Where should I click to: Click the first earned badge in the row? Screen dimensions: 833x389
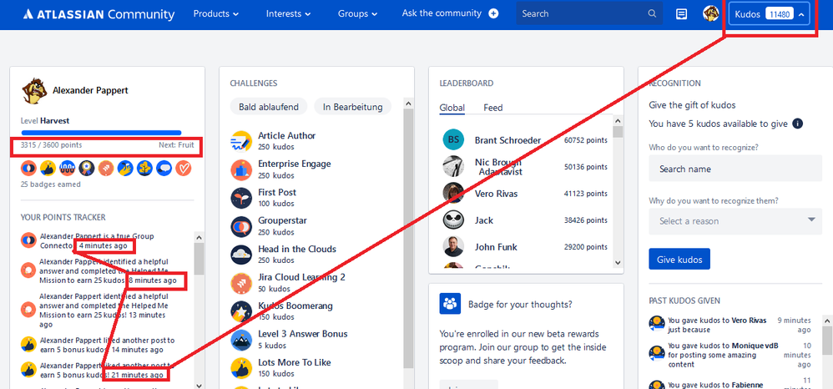[28, 169]
